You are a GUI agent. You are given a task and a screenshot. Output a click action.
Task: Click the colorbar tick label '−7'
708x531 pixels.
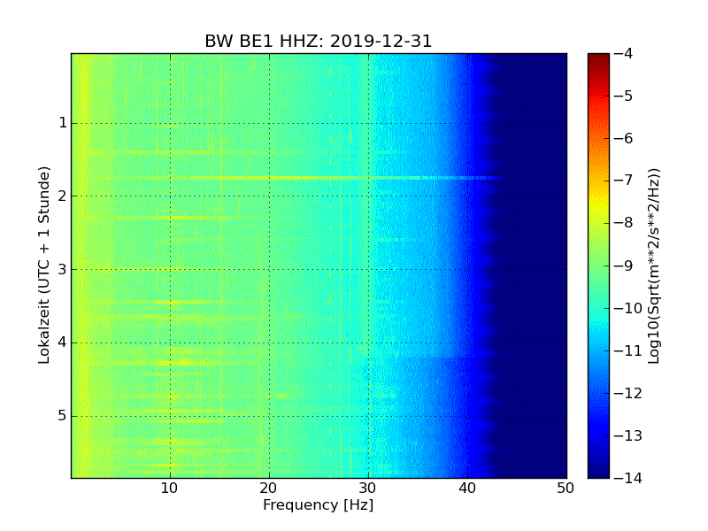point(624,181)
